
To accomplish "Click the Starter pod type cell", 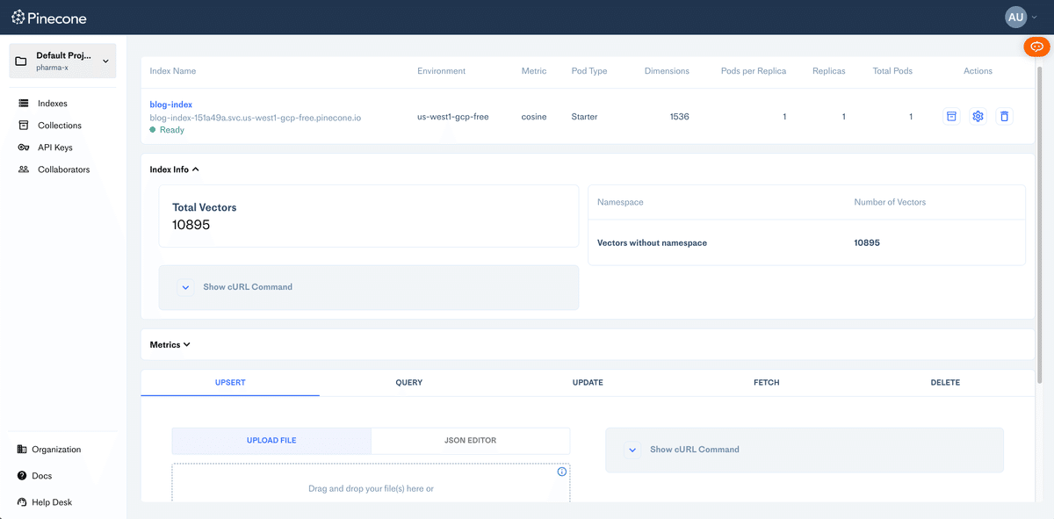I will (x=584, y=117).
